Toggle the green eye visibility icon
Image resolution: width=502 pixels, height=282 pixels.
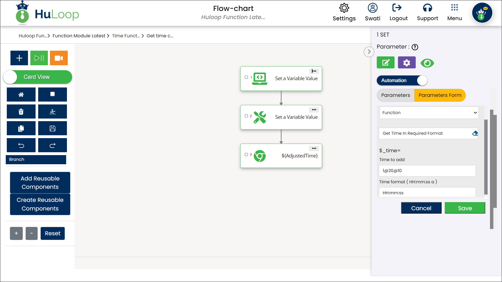click(427, 63)
